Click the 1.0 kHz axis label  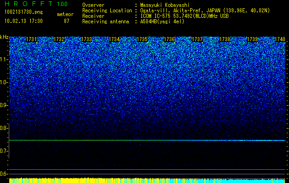[4, 82]
